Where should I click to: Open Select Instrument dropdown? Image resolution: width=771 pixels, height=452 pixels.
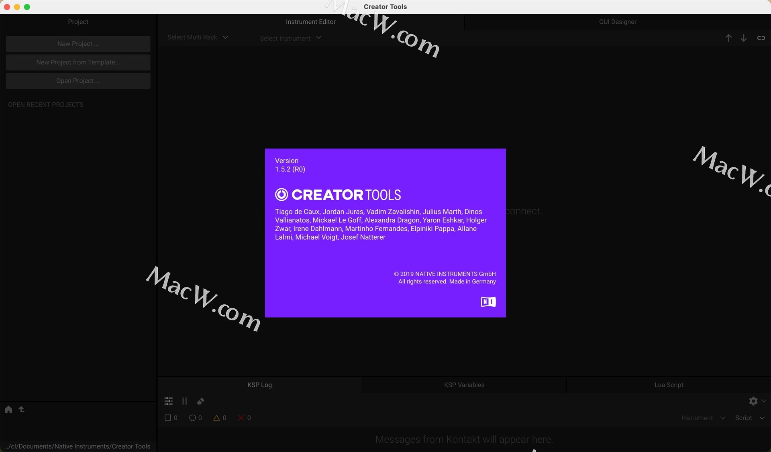coord(290,38)
